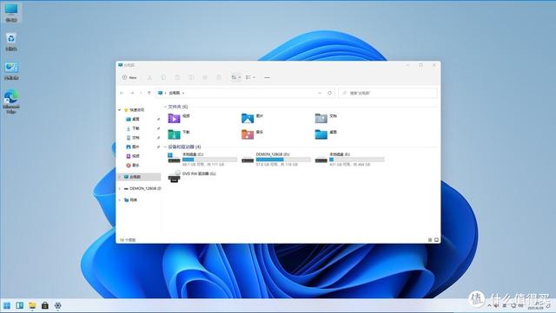This screenshot has height=313, width=556.
Task: Select the blue Pictures folder icon
Action: coord(248,118)
